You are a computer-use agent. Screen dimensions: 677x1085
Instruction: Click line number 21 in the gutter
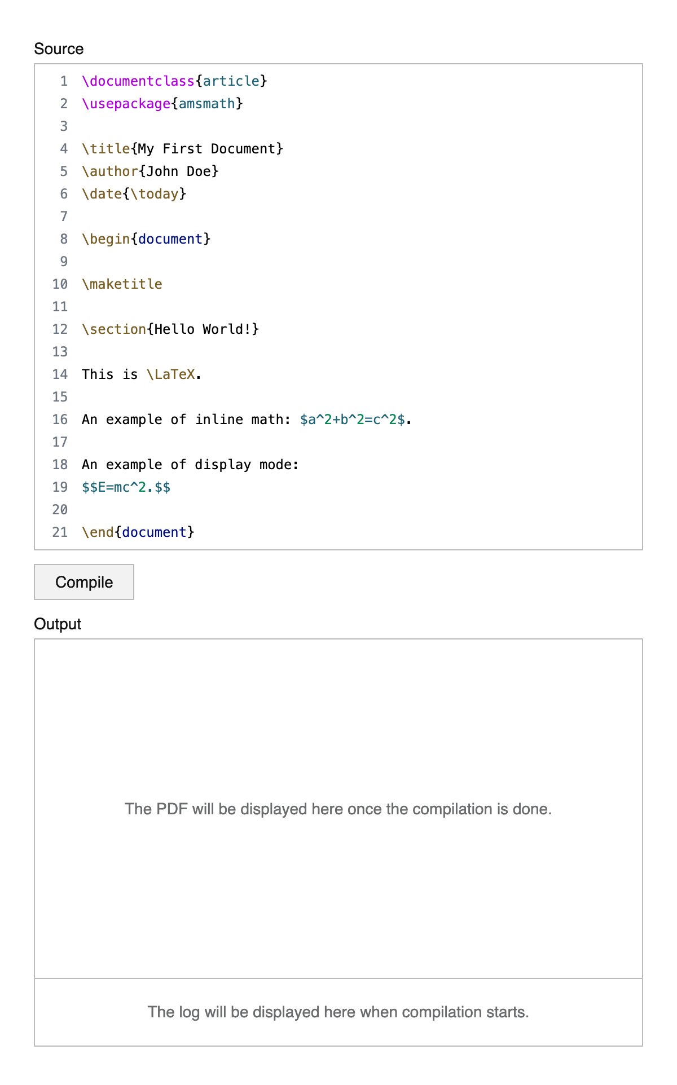tap(60, 532)
